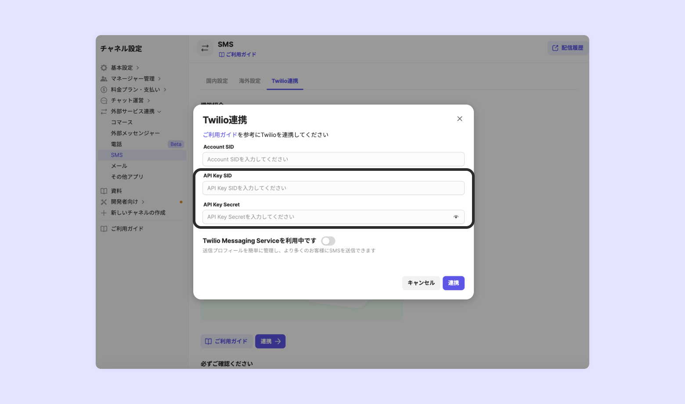This screenshot has width=685, height=404.
Task: Show the API Key Secret with eye icon
Action: (x=456, y=217)
